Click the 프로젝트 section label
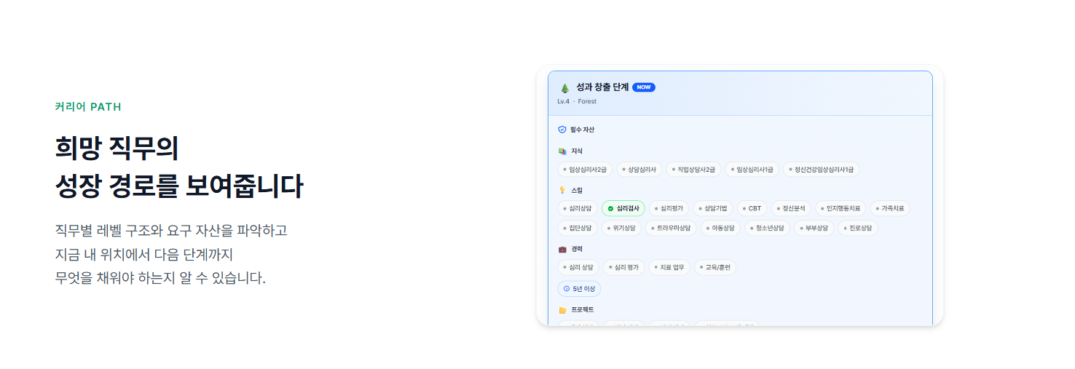 coord(582,310)
